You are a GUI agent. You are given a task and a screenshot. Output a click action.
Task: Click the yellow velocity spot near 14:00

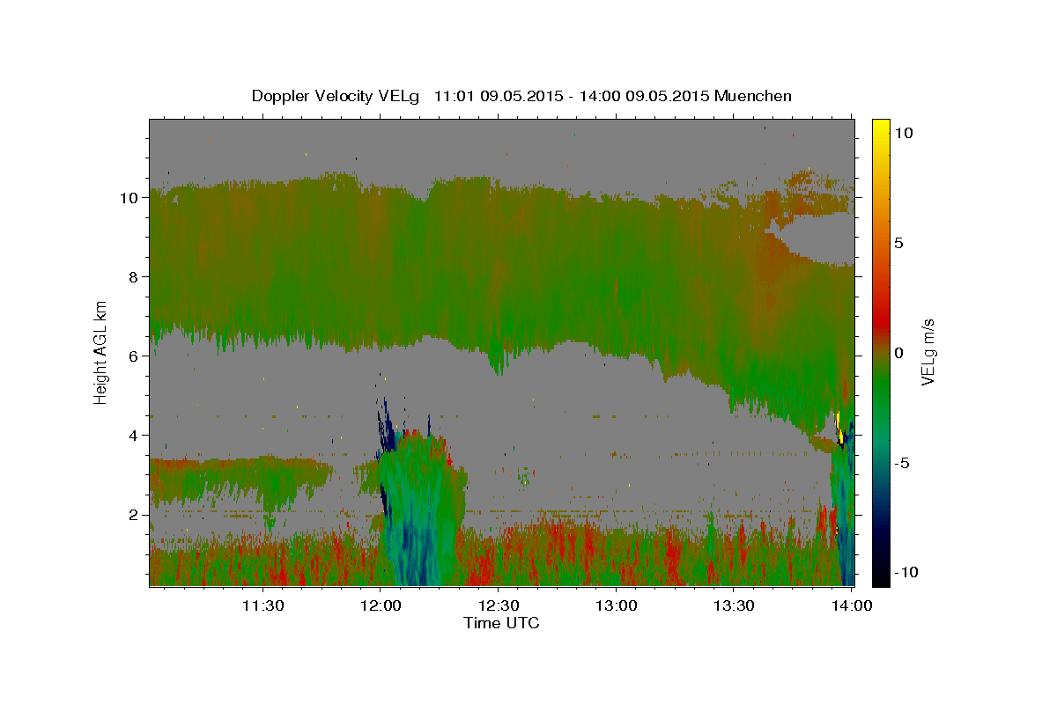[x=839, y=428]
